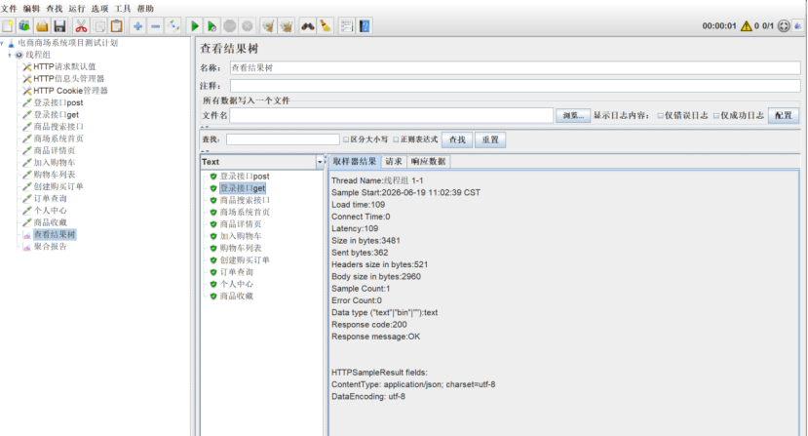808x436 pixels.
Task: Collapse the 线程组 tree node toggle
Action: coord(10,55)
